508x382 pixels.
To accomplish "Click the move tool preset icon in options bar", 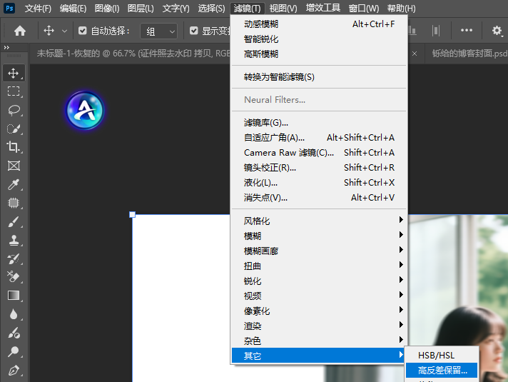I will [49, 31].
